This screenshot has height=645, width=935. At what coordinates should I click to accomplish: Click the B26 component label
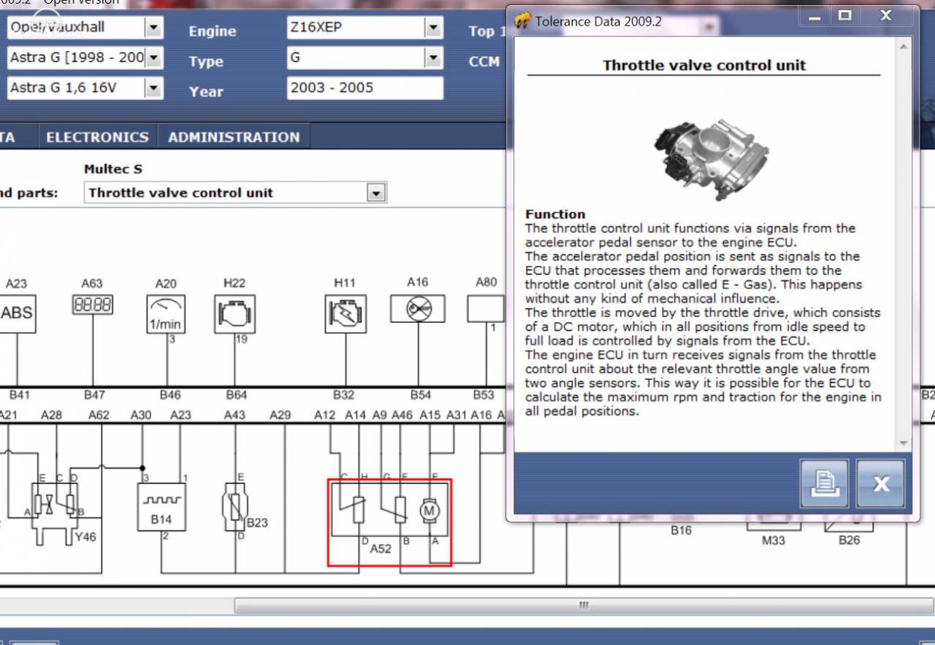pos(849,541)
